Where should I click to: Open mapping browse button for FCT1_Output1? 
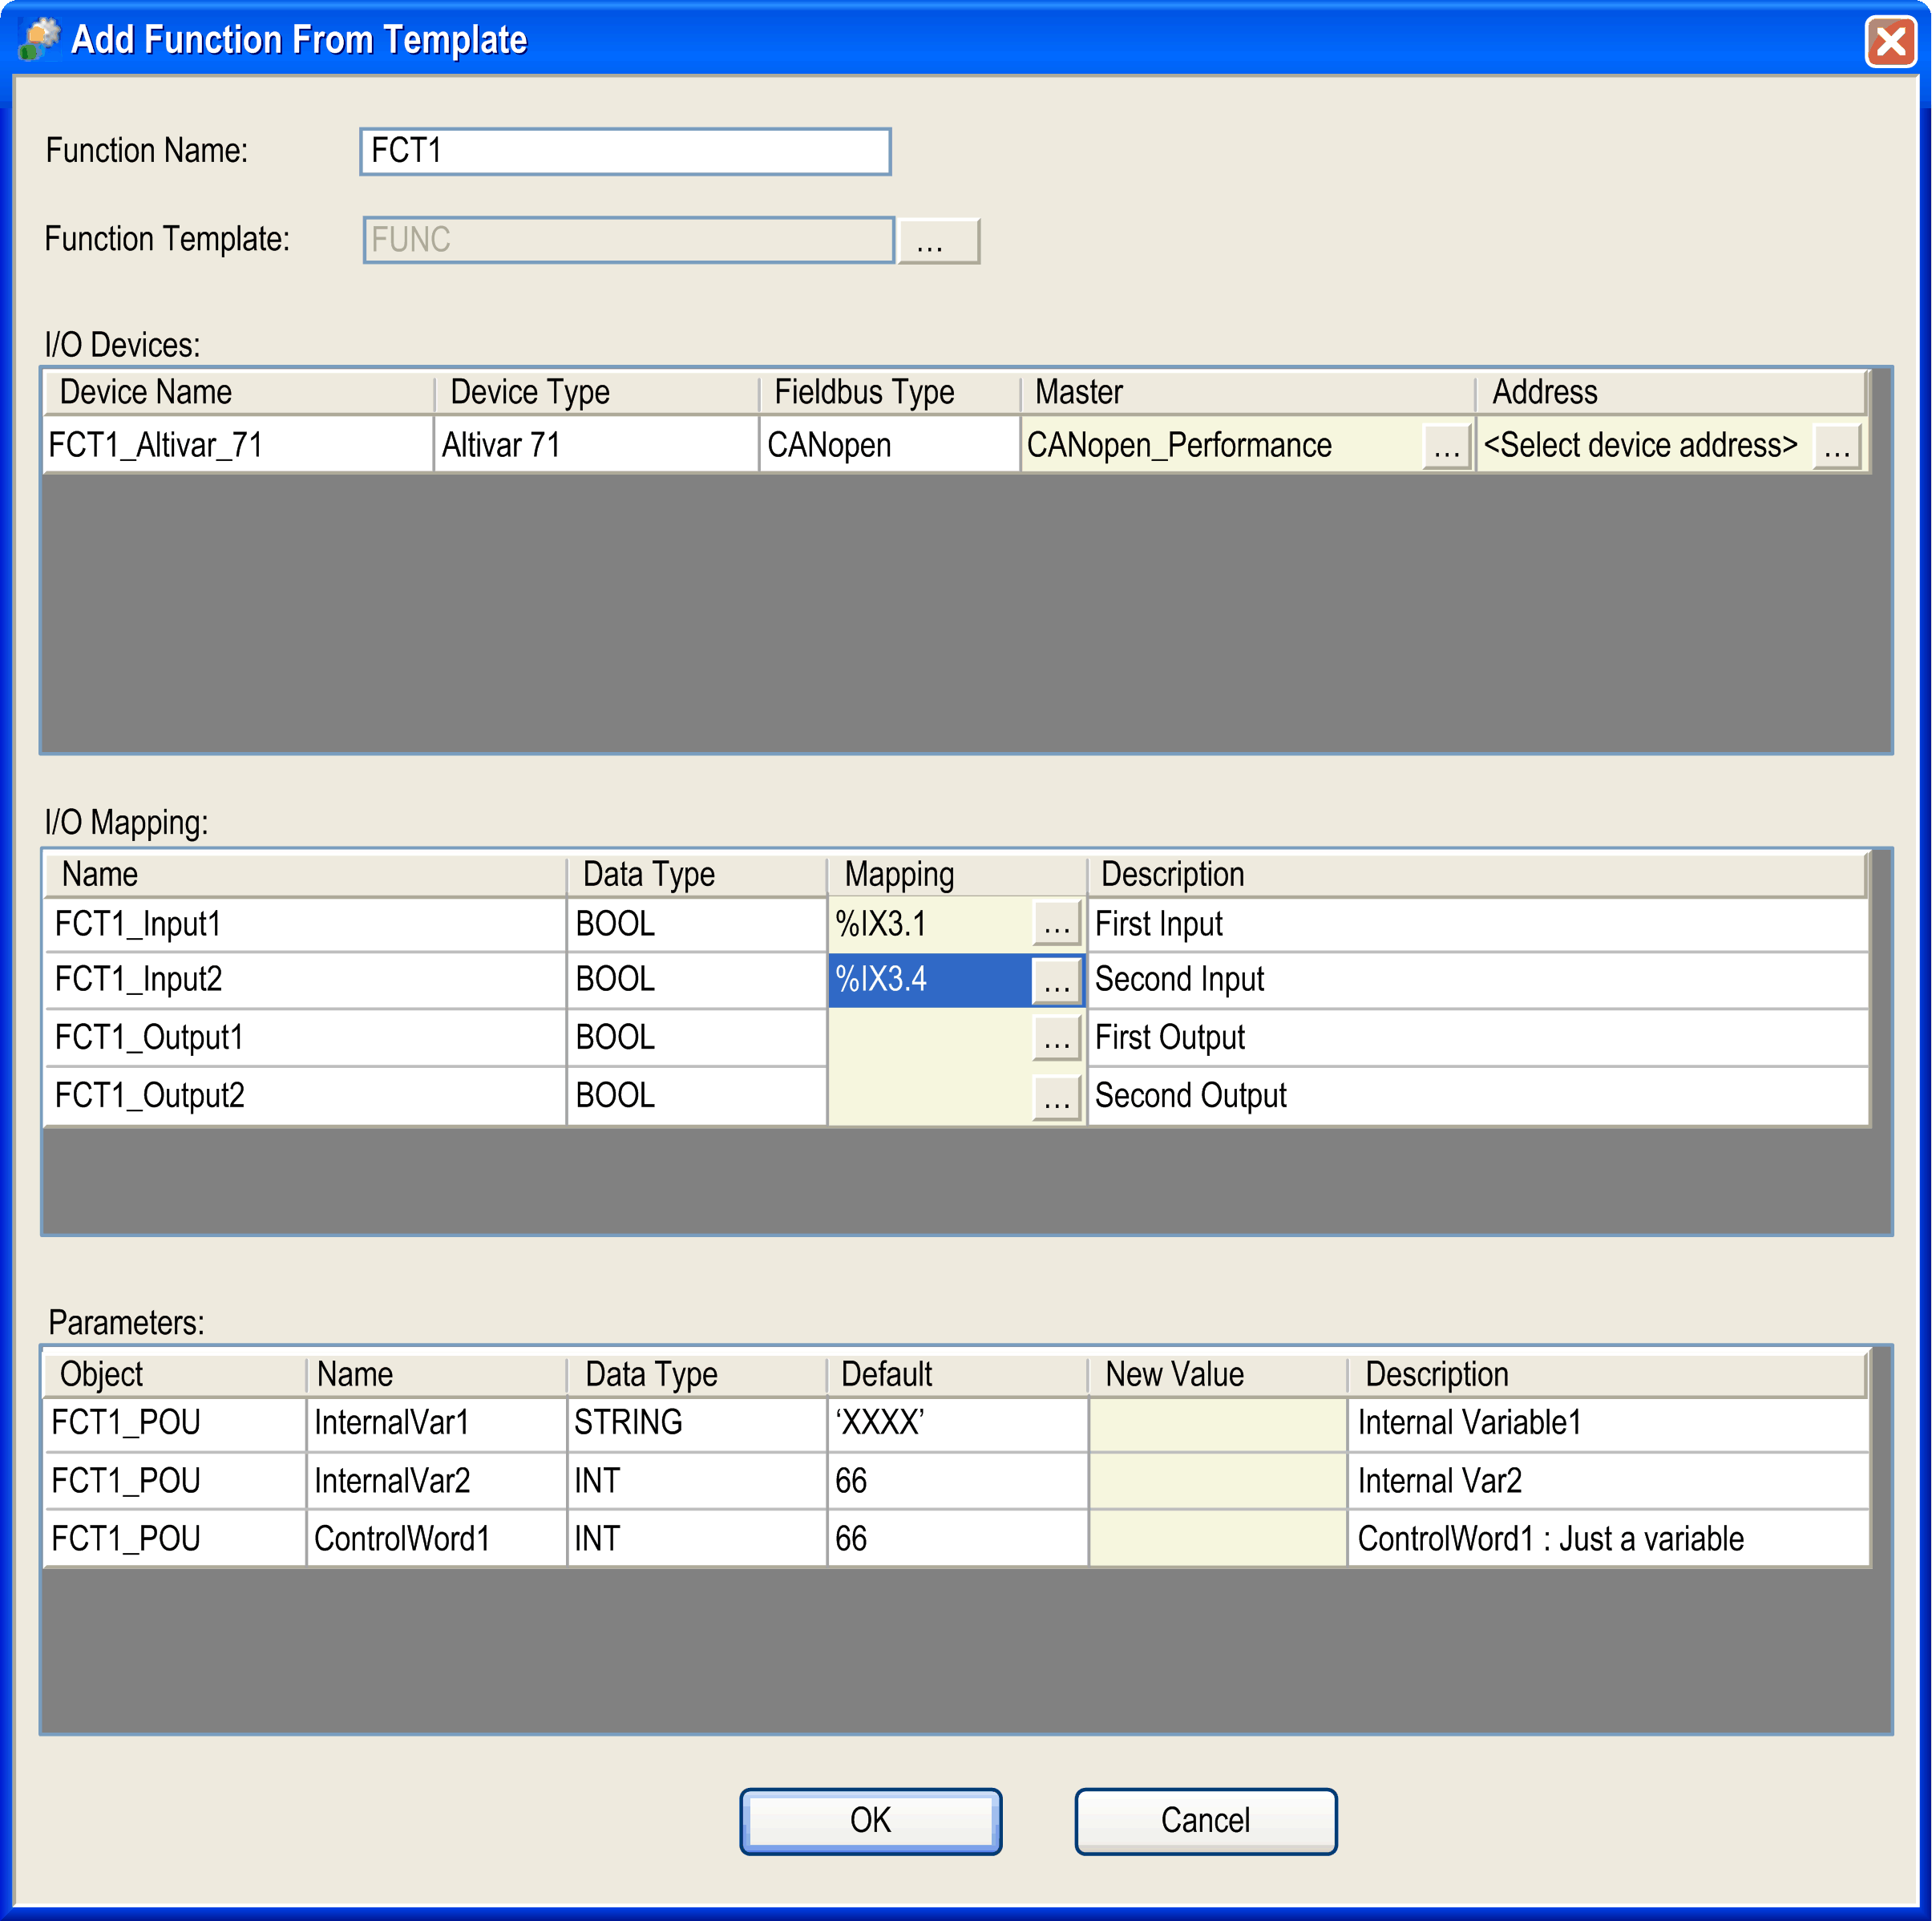(x=1057, y=1038)
